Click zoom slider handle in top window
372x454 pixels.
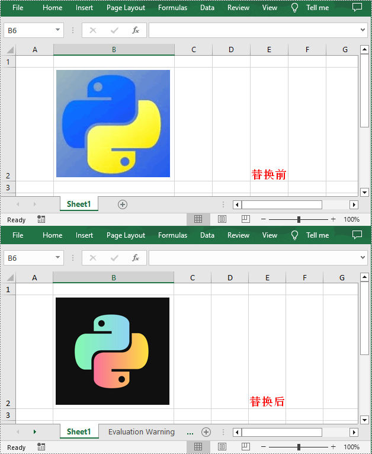[299, 219]
